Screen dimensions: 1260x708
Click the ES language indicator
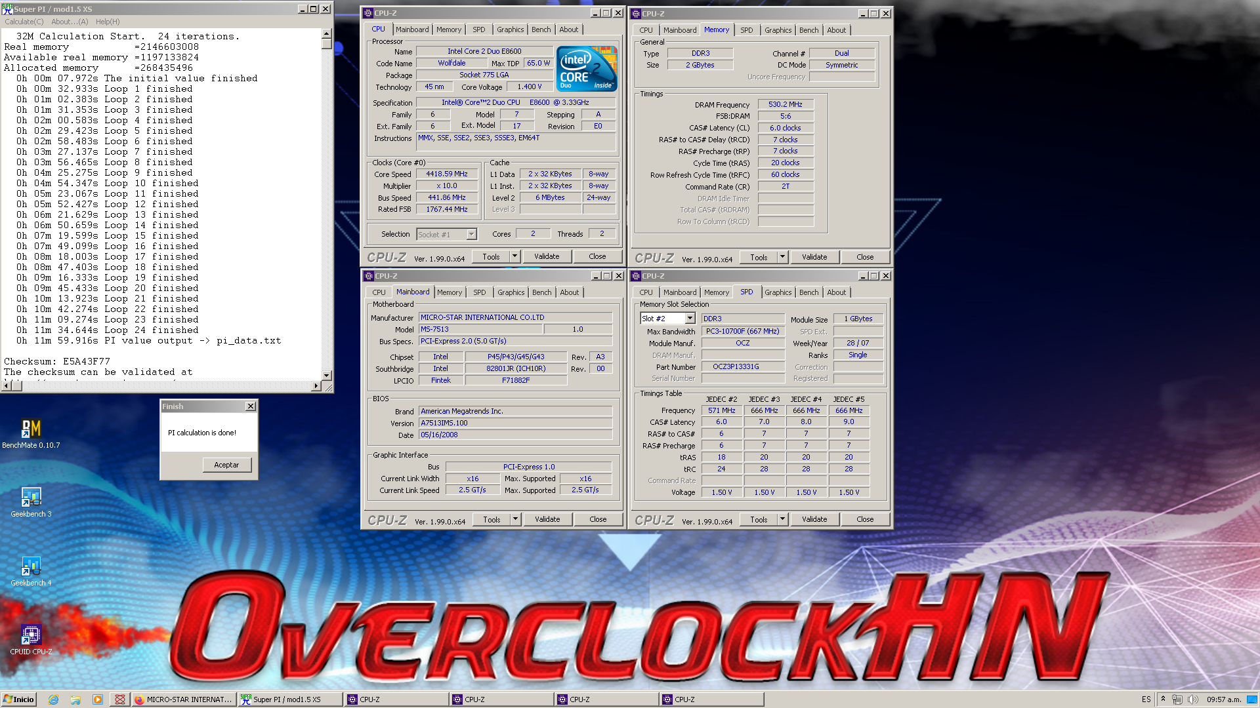1146,699
